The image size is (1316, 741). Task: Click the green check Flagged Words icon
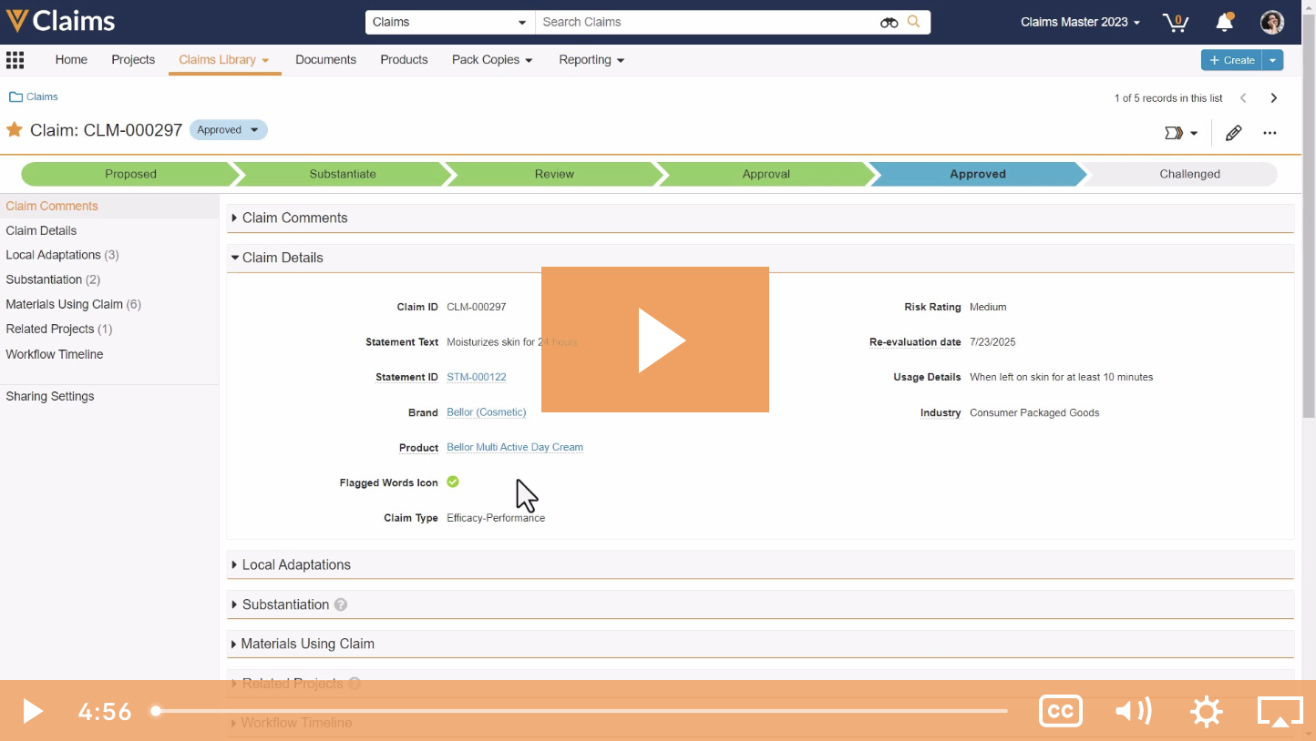point(453,482)
